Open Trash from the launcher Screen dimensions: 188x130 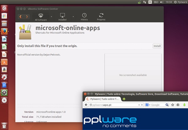pyautogui.click(x=4, y=125)
